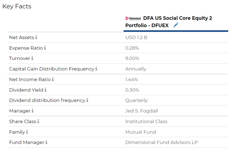
Task: Show Dividend Yield info icon
Action: [45, 90]
